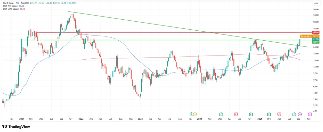Click the purple lightning event icon

coord(300,114)
